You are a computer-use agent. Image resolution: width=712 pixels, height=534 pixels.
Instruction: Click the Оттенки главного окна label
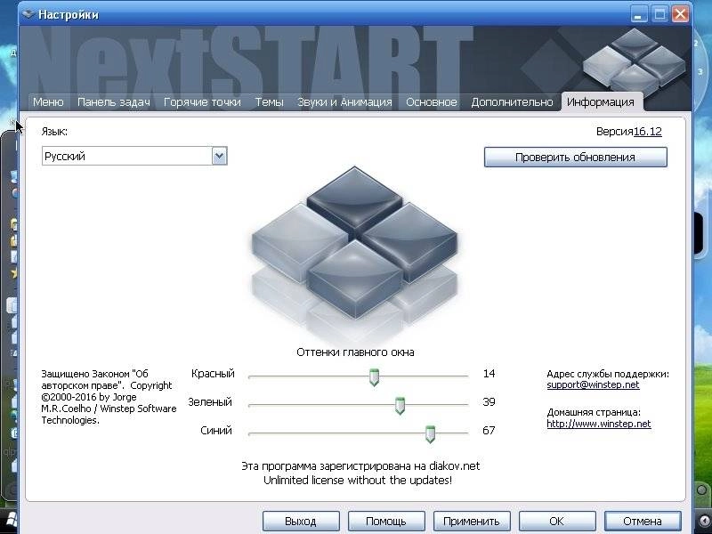(355, 352)
